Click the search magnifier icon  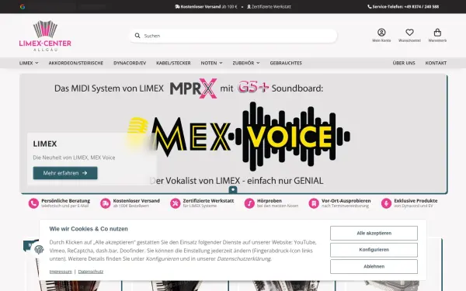[137, 36]
